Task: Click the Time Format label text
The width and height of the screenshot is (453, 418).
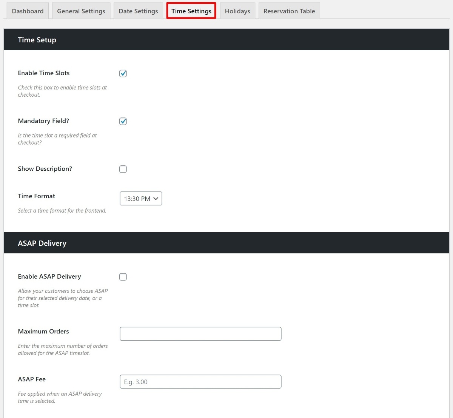Action: [36, 196]
